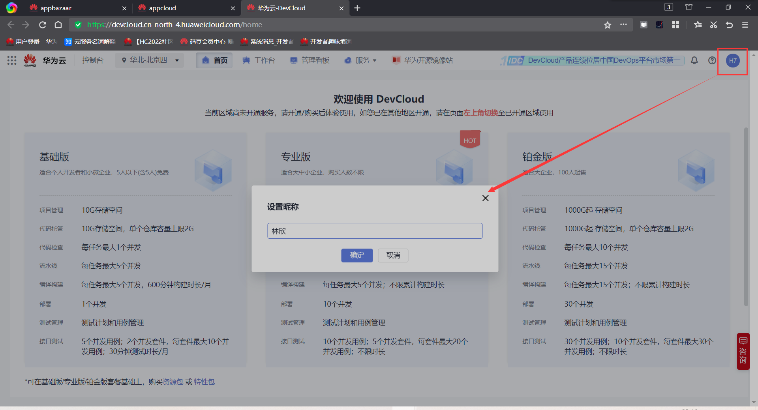
Task: Reload the current page
Action: pyautogui.click(x=43, y=25)
